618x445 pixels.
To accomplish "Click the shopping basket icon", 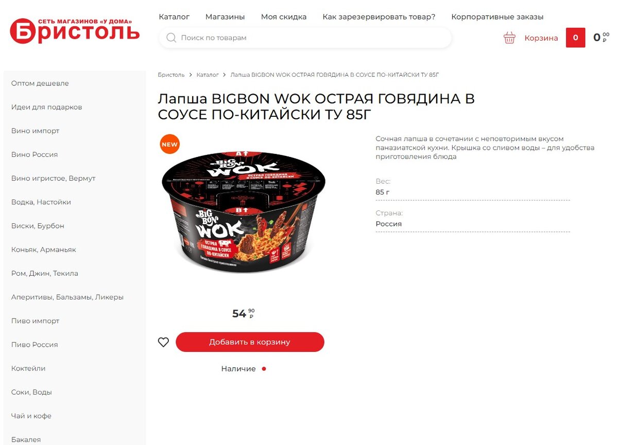I will [x=509, y=38].
